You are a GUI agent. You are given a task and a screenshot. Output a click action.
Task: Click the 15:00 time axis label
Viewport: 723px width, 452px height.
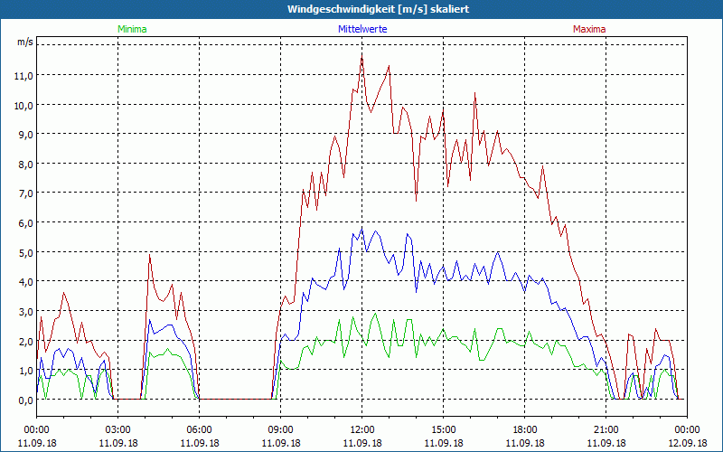pyautogui.click(x=443, y=430)
